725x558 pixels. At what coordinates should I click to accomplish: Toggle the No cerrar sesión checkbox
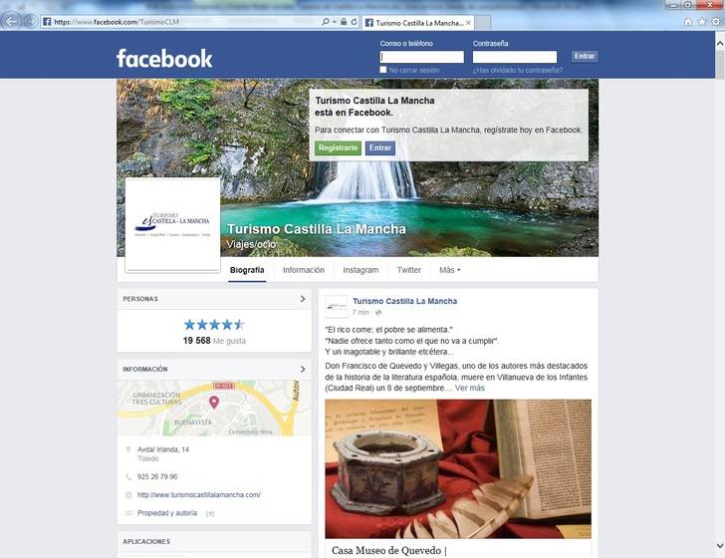382,70
